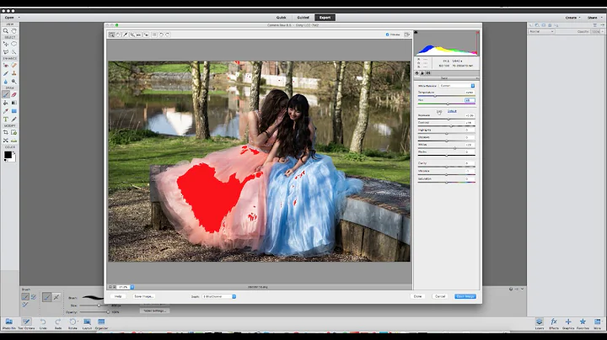This screenshot has width=607, height=340.
Task: Select the Eraser tool
Action: [x=14, y=94]
